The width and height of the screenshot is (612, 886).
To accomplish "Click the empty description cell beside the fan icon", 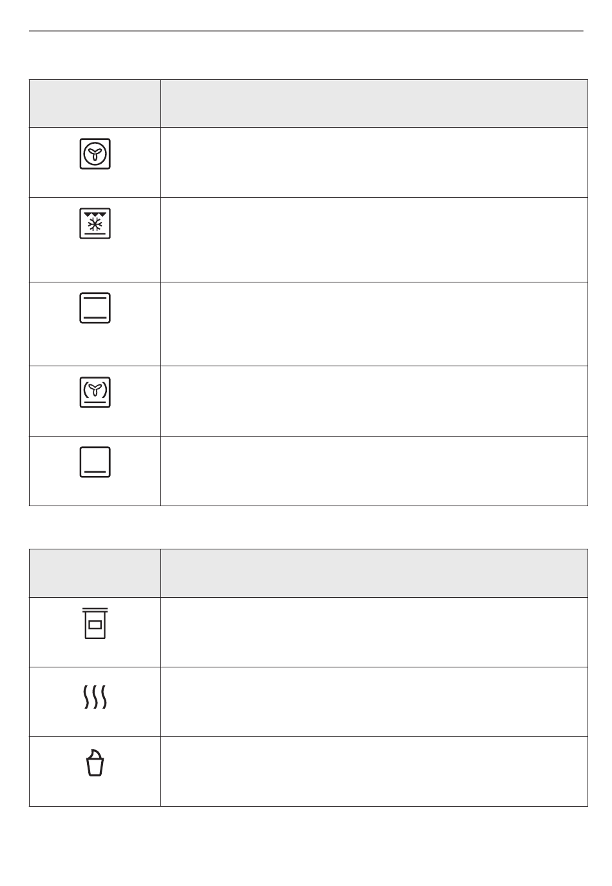I will click(374, 162).
